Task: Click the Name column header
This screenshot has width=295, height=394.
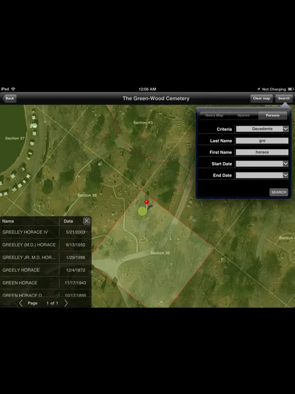Action: tap(8, 221)
